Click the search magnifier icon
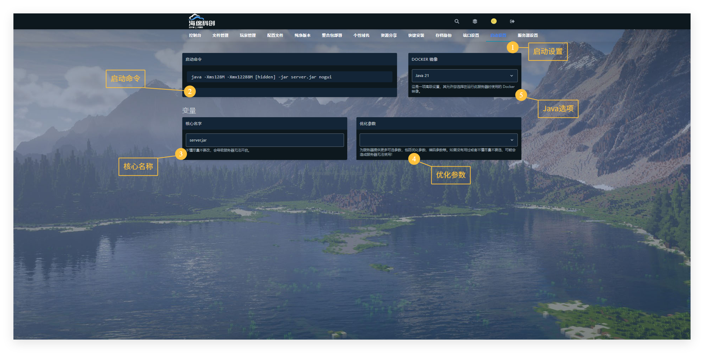This screenshot has width=704, height=353. (x=457, y=22)
